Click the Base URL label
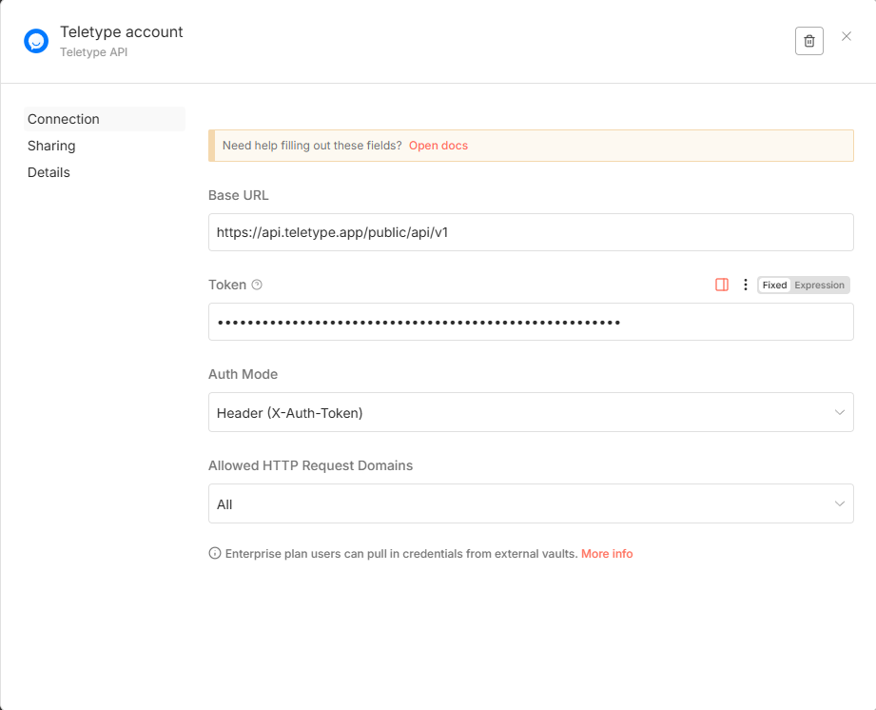 (239, 195)
